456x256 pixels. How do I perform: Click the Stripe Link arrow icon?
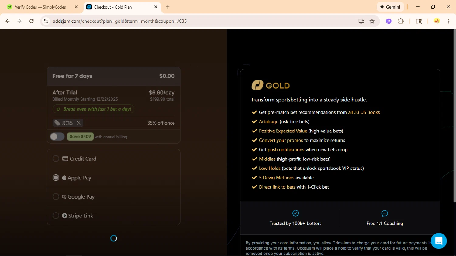64,216
